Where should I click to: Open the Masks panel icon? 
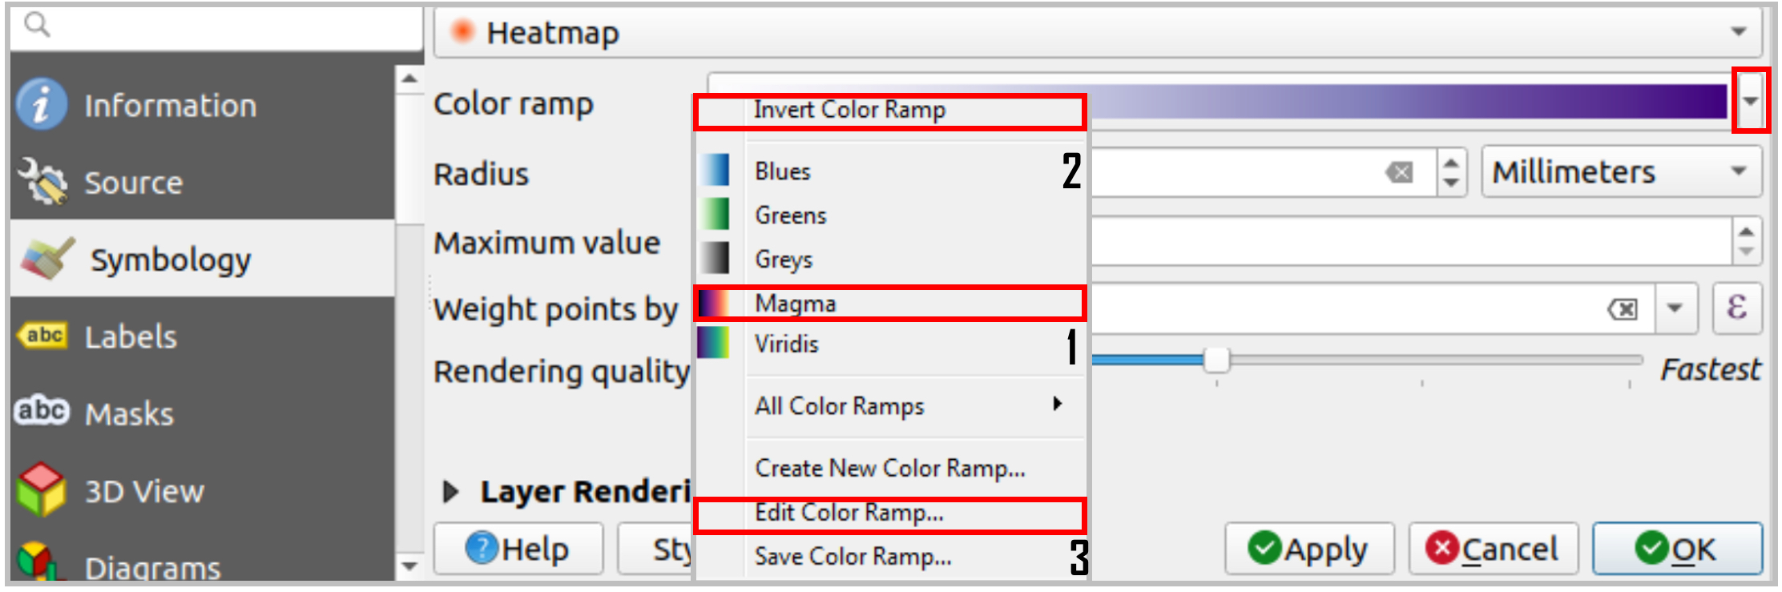42,412
